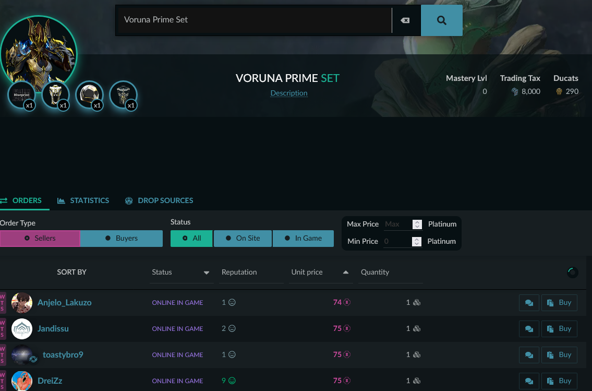Open Jandissu's profile link
592x391 pixels.
tap(53, 329)
